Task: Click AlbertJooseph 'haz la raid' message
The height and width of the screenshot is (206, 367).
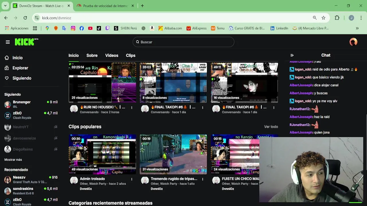Action: point(309,117)
